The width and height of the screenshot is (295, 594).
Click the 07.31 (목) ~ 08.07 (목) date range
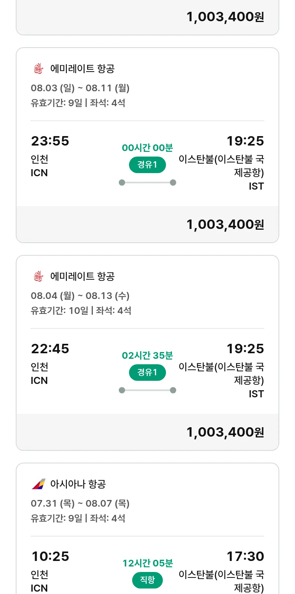[80, 503]
